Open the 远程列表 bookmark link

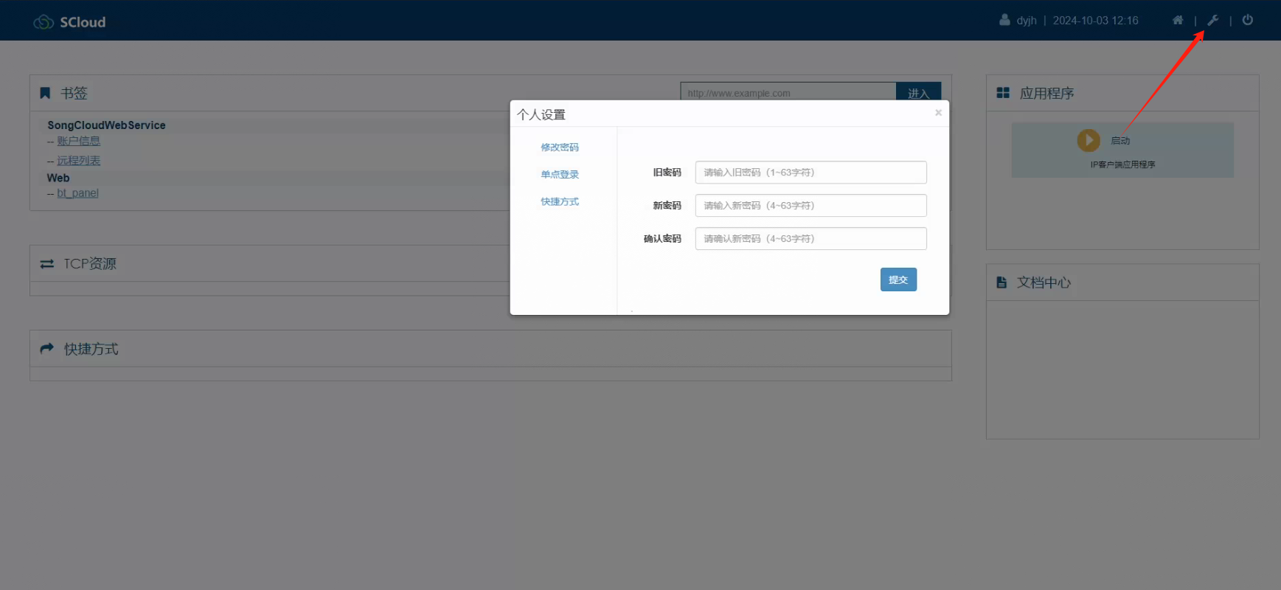(x=78, y=161)
